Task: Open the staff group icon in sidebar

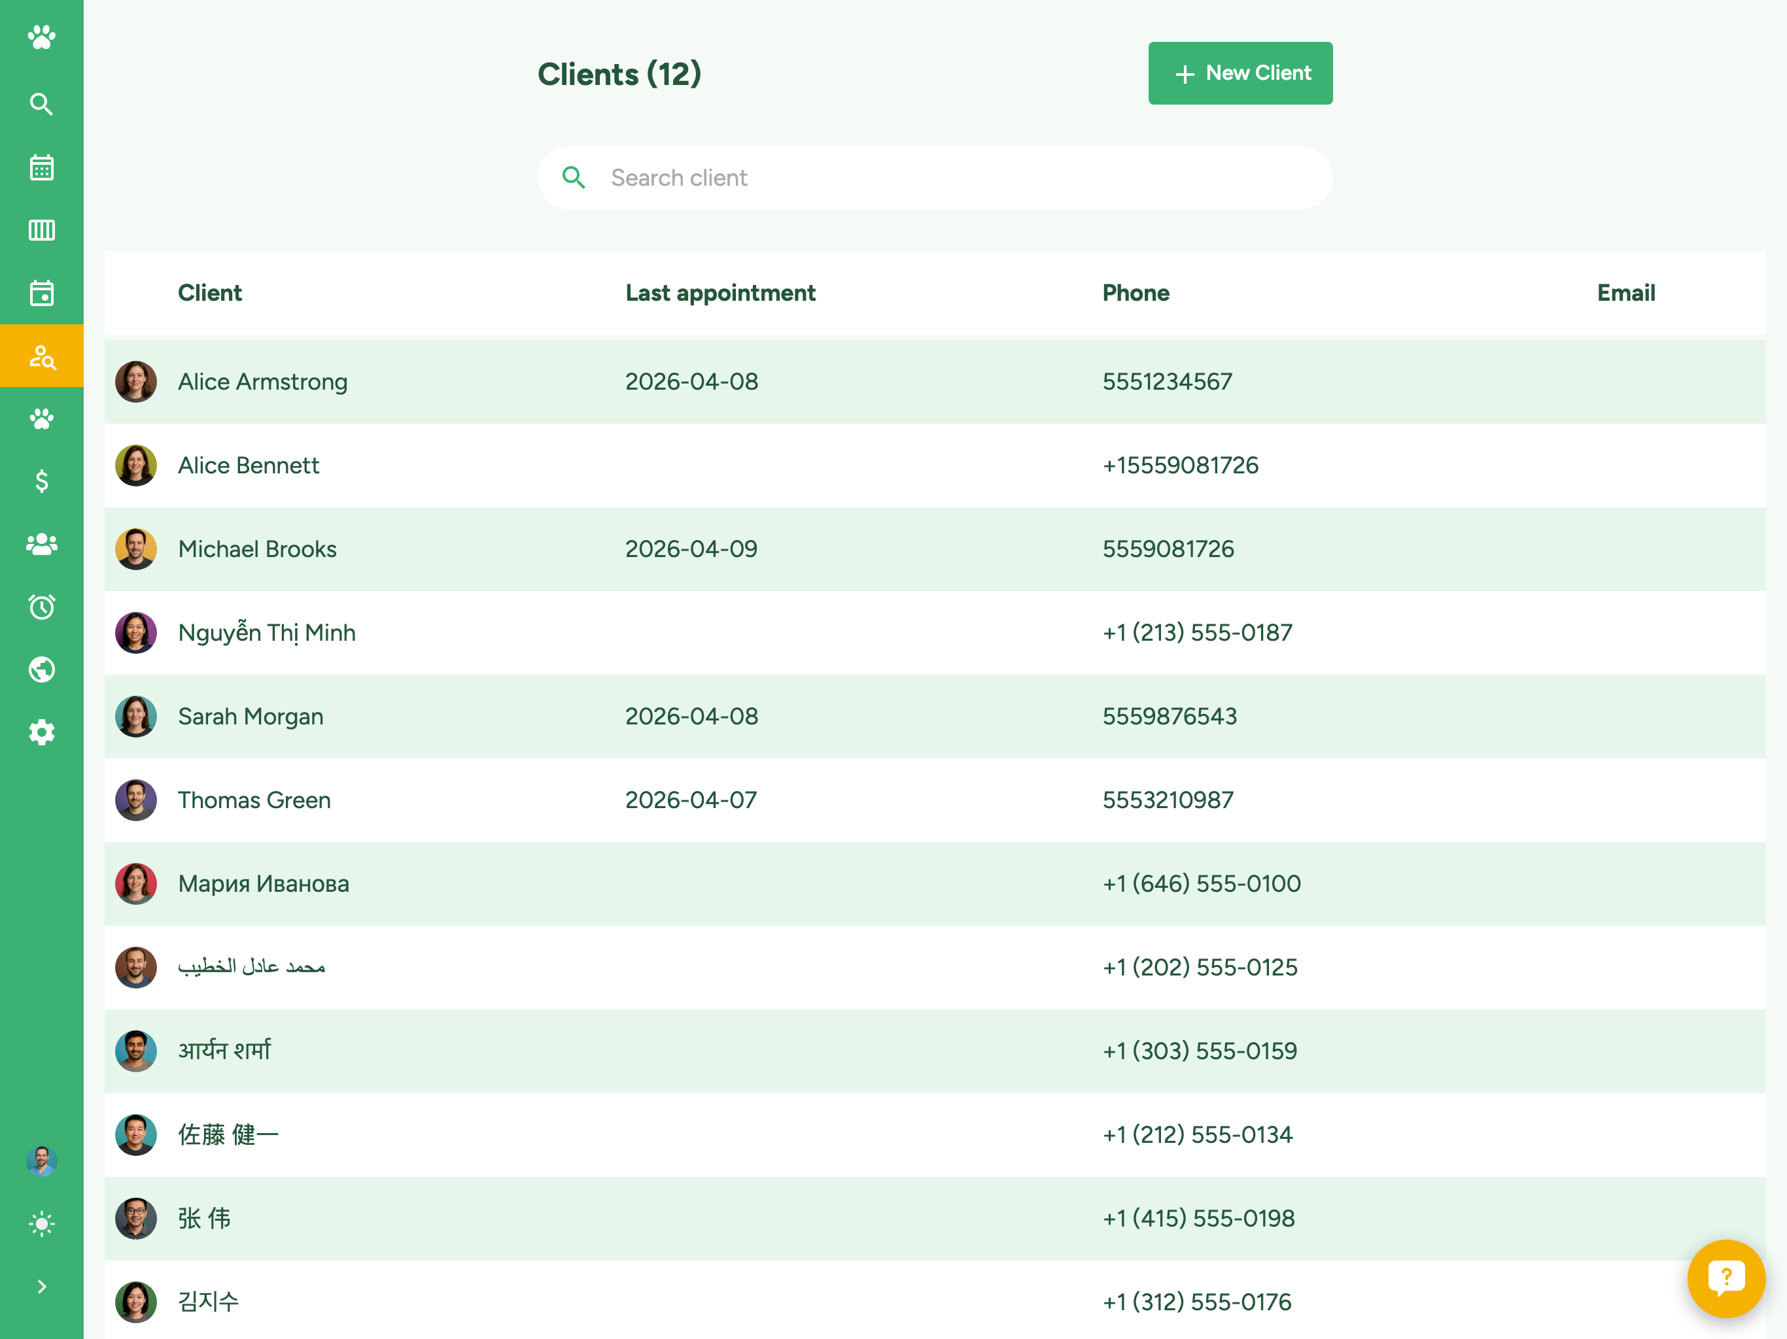Action: (x=41, y=545)
